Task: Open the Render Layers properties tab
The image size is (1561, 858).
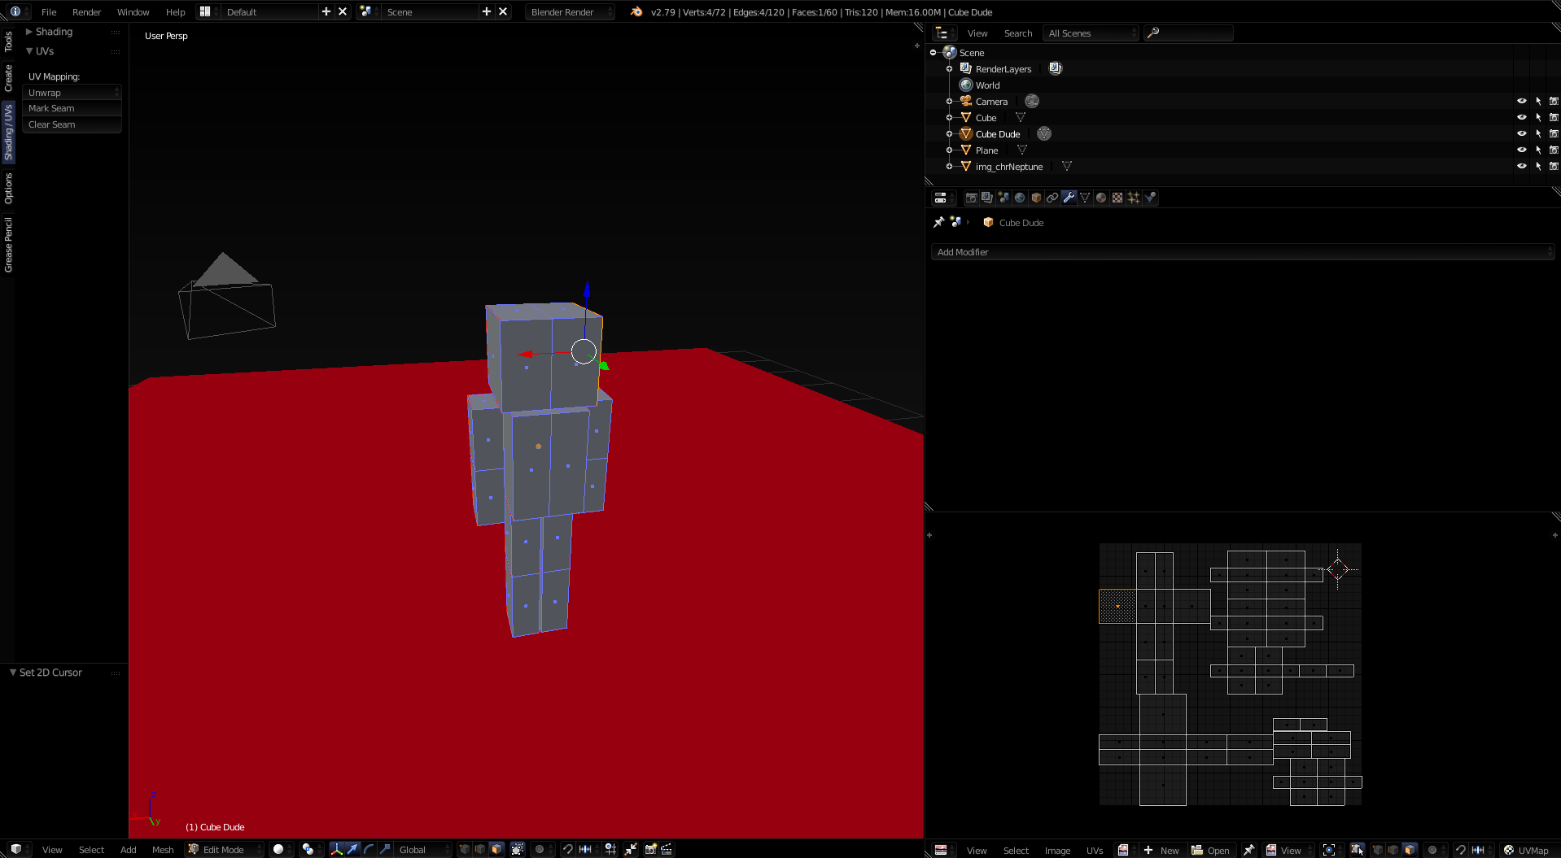Action: pyautogui.click(x=987, y=198)
